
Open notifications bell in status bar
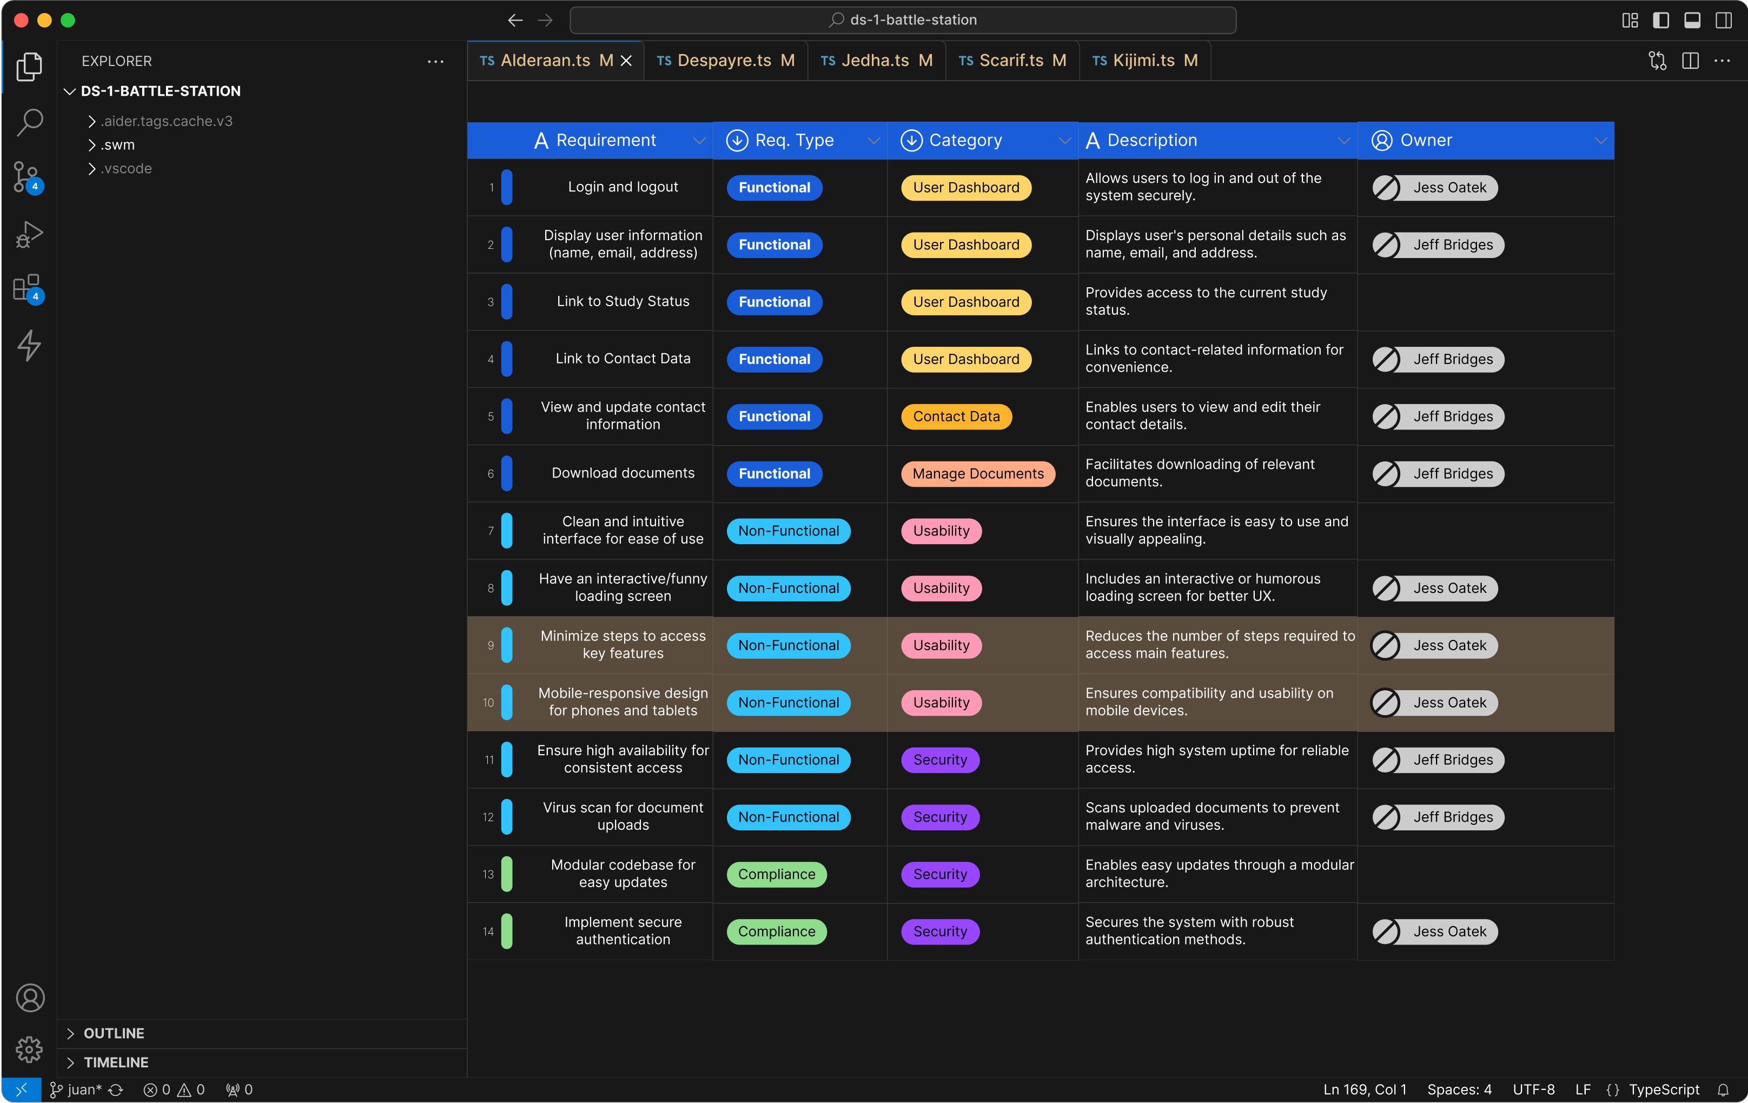coord(1723,1089)
